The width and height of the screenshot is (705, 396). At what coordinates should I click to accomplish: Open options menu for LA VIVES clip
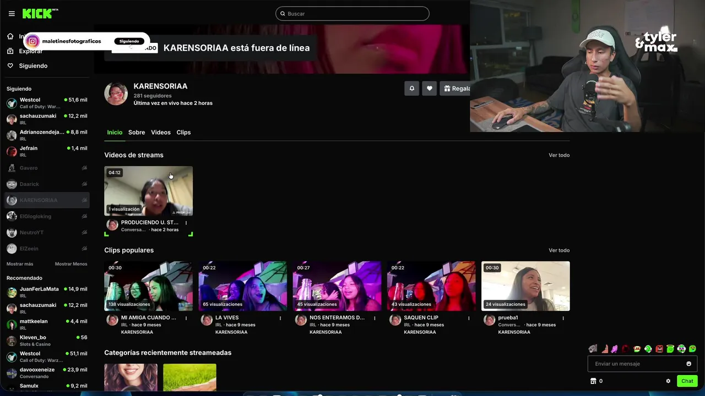(x=280, y=318)
